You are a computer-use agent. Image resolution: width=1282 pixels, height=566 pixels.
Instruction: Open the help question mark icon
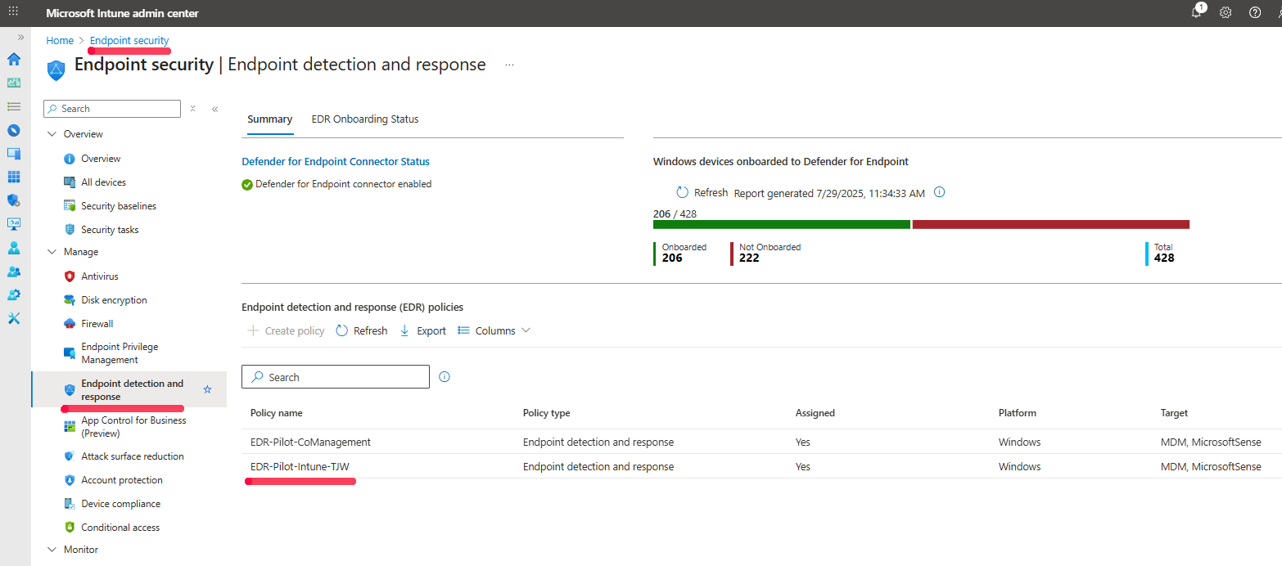coord(1255,12)
